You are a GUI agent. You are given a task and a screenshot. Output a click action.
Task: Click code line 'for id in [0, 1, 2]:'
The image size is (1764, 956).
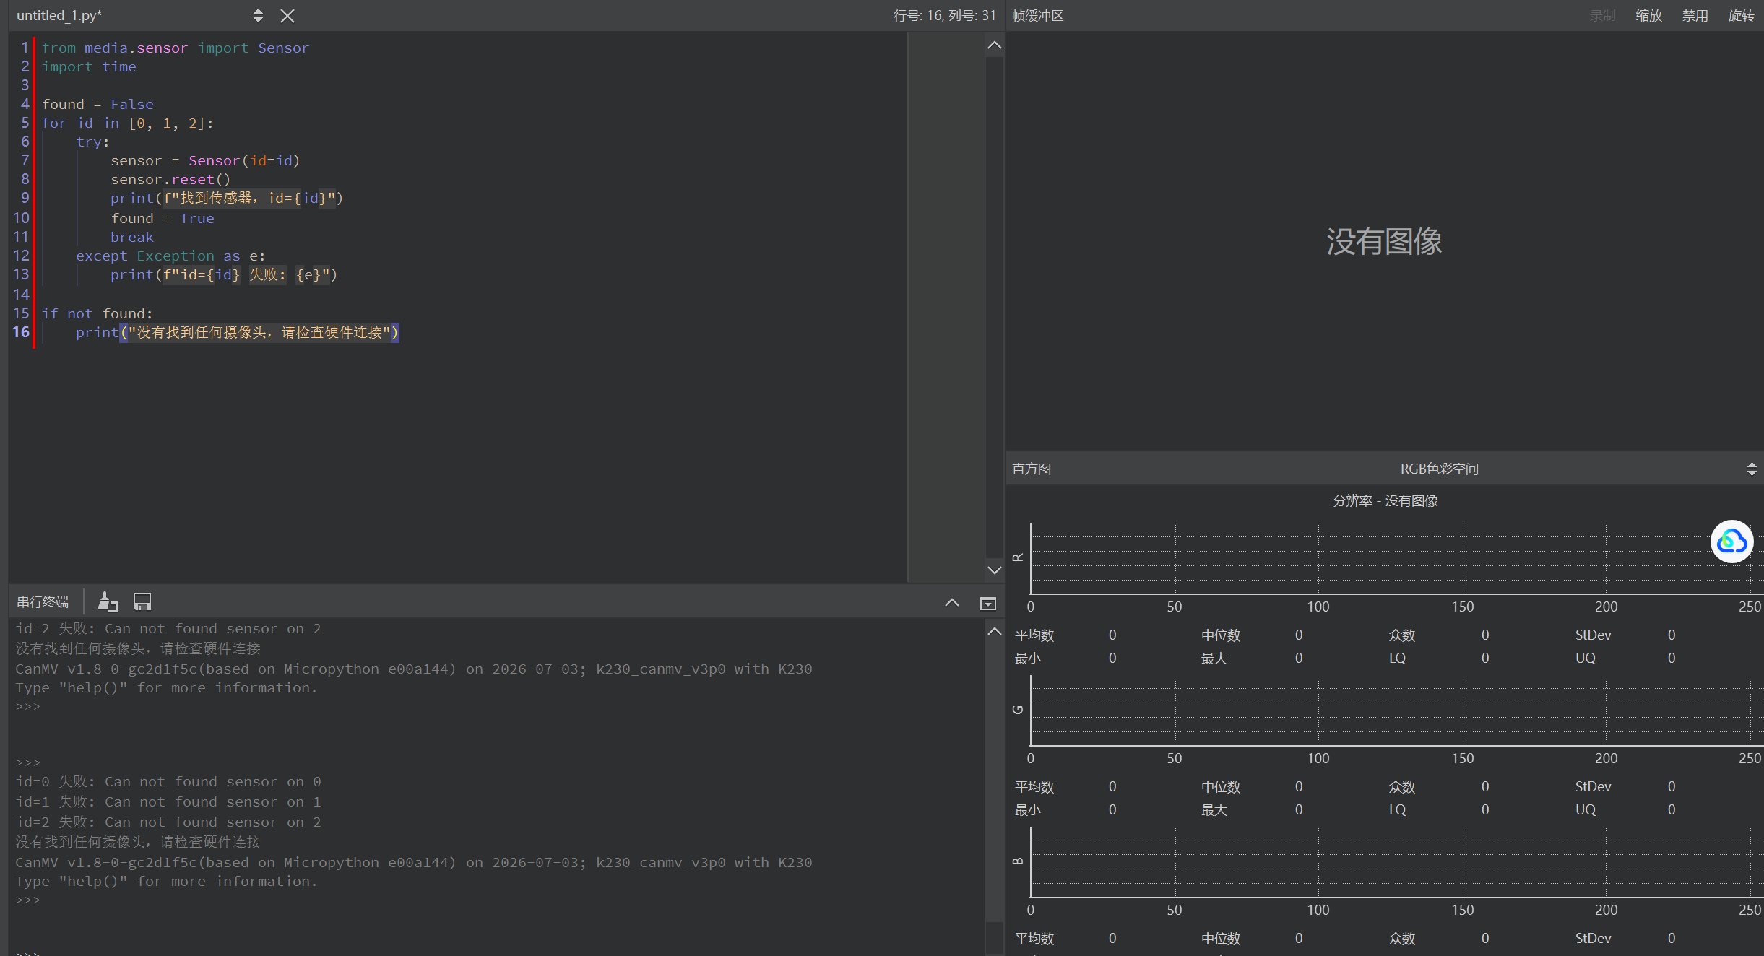(x=128, y=123)
